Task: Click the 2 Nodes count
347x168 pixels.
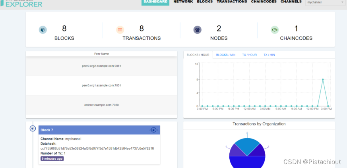Action: [x=219, y=29]
